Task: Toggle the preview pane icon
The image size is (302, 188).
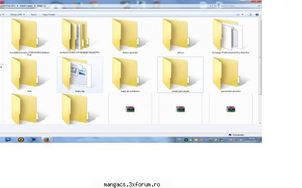Action: [249, 15]
